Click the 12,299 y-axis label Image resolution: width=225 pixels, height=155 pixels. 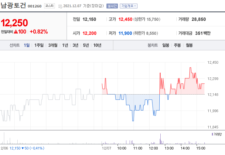point(213,79)
